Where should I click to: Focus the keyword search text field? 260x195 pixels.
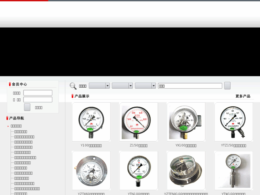click(190, 86)
